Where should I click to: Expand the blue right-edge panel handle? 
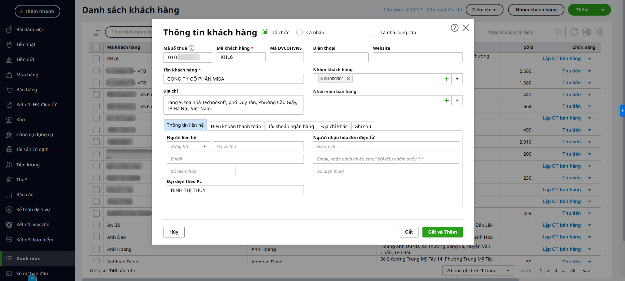pos(622,111)
